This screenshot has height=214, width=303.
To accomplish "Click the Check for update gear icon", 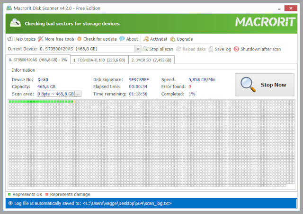I will [x=79, y=39].
